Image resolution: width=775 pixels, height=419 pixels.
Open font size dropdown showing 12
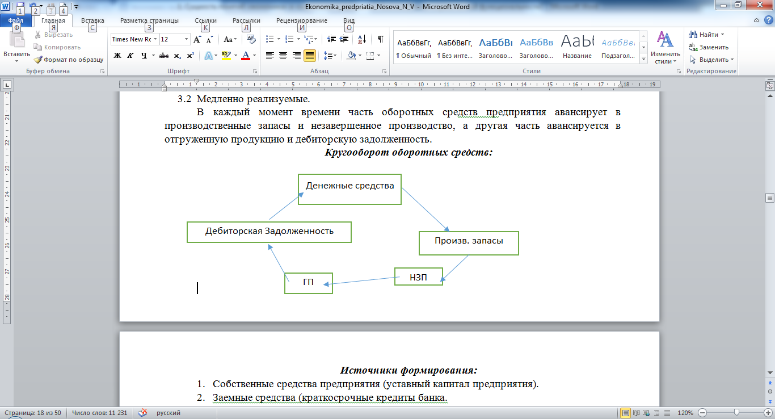click(187, 39)
